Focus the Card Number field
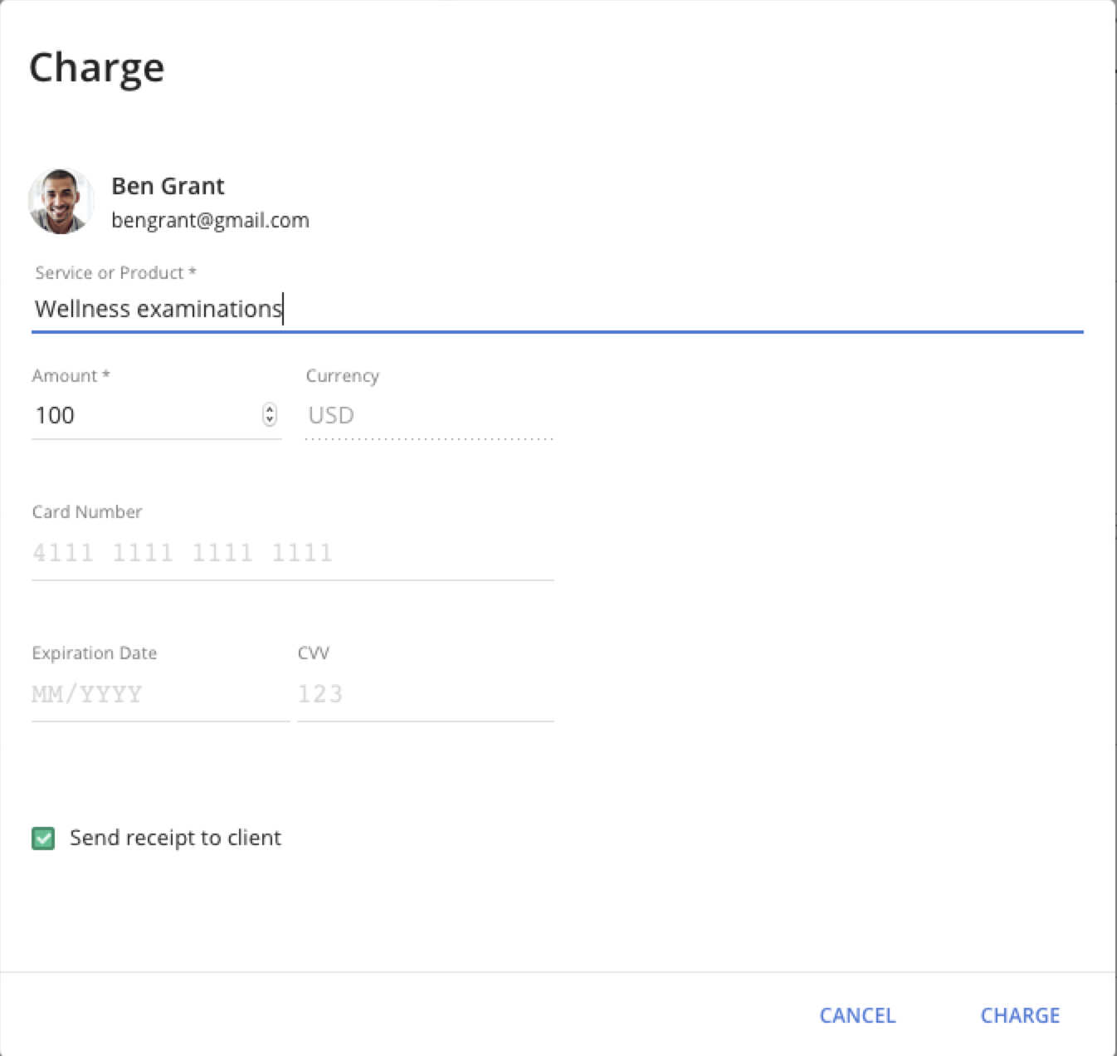The image size is (1117, 1056). coord(292,552)
